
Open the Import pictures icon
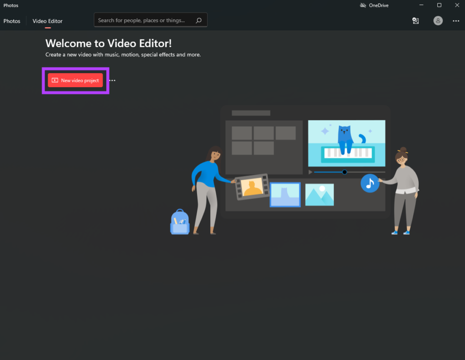tap(416, 20)
